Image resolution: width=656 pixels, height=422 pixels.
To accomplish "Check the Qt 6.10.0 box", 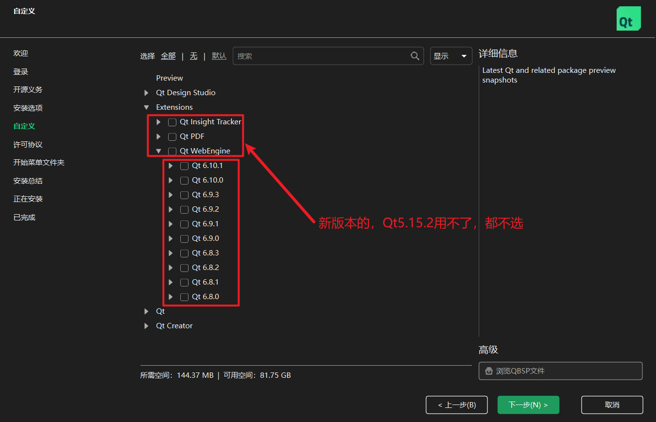I will coord(184,180).
